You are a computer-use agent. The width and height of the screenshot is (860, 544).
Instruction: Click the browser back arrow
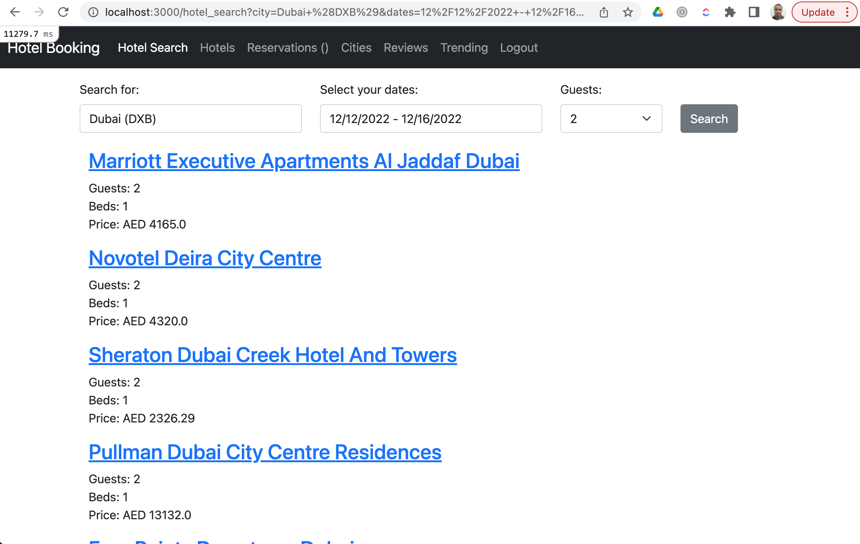15,12
